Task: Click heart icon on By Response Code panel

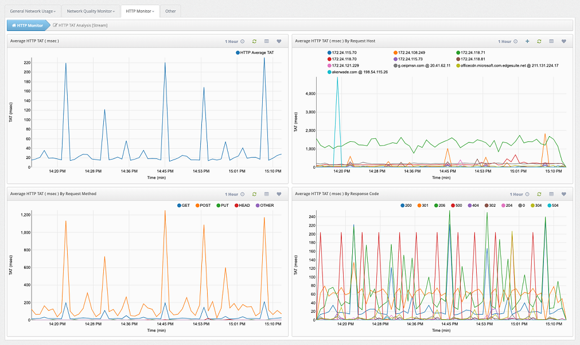Action: point(563,194)
